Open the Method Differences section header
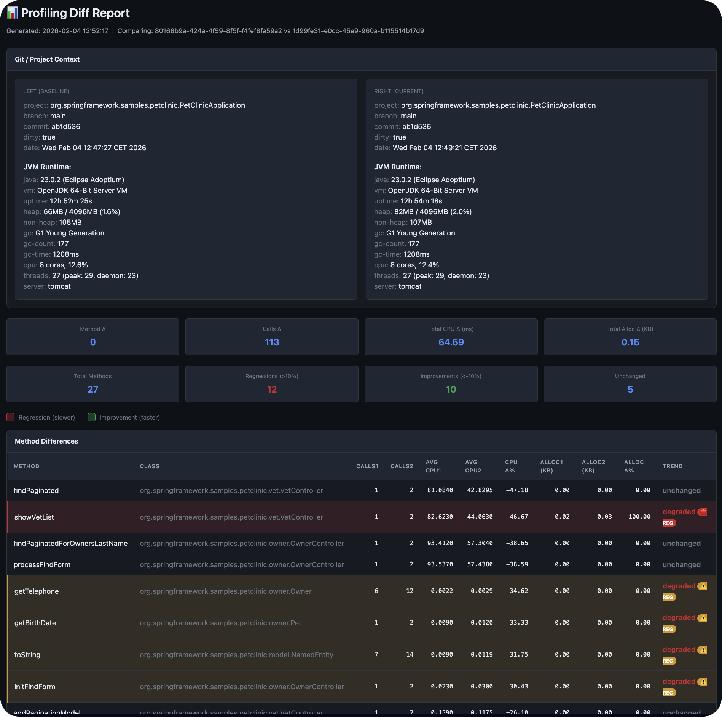The image size is (722, 717). [46, 441]
